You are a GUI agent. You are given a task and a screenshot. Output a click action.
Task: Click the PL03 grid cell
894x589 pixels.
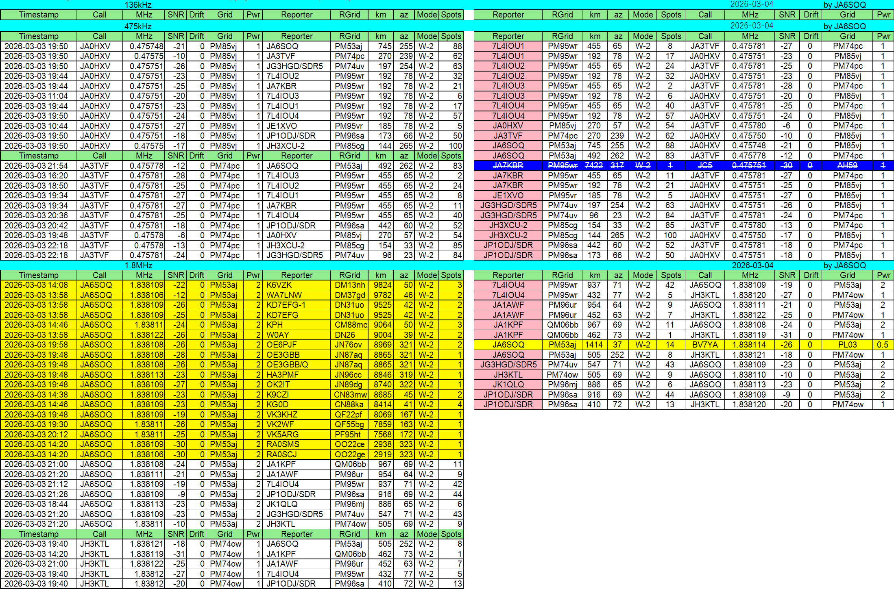click(x=847, y=345)
